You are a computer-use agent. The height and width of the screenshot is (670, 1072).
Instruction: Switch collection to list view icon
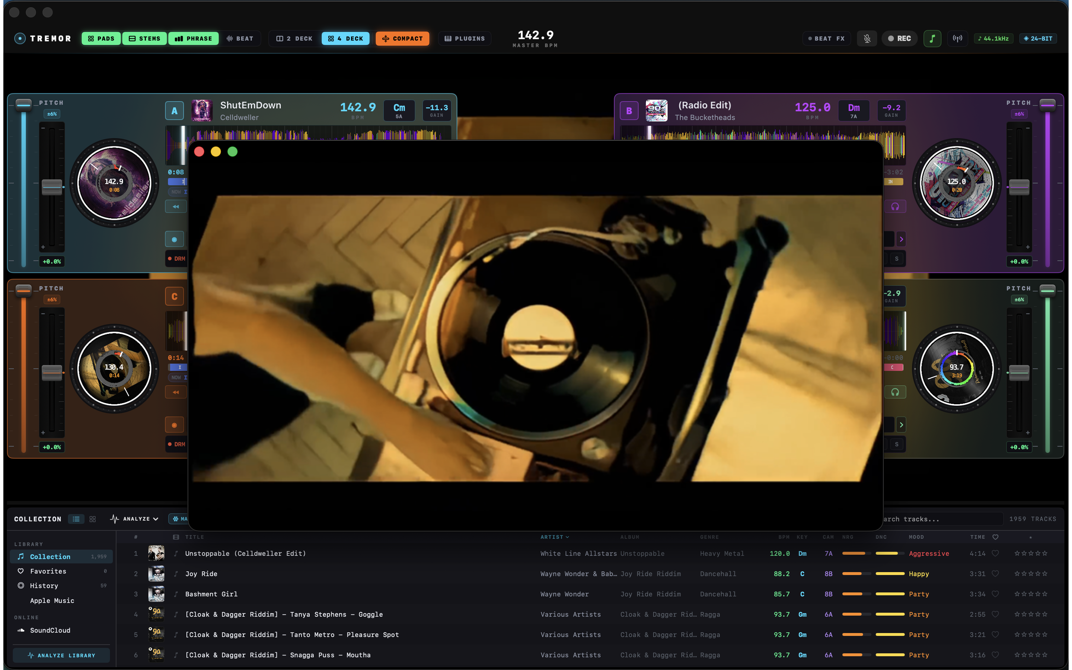pyautogui.click(x=76, y=519)
